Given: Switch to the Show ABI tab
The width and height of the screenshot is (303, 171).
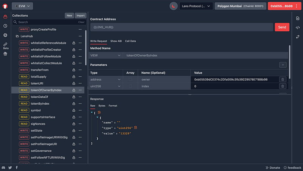Looking at the screenshot, I should click(116, 41).
